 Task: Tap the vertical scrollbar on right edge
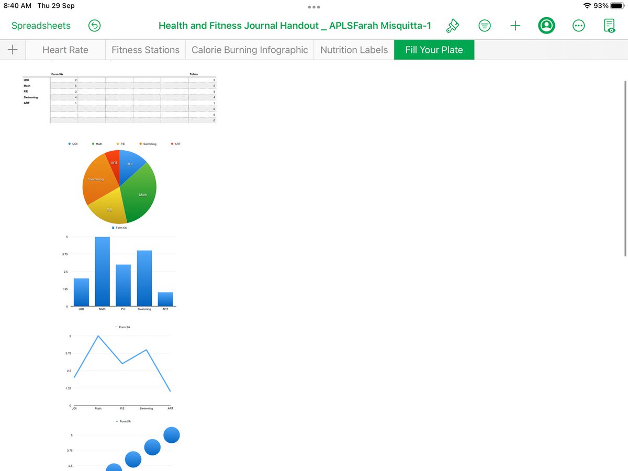pyautogui.click(x=625, y=169)
